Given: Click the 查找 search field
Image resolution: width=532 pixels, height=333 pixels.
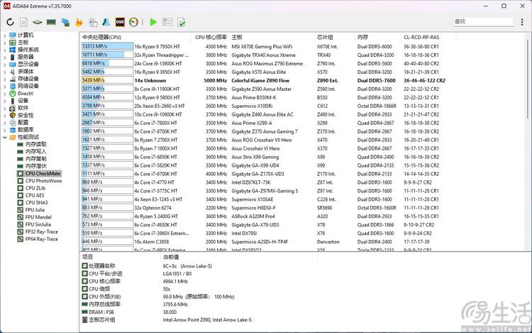Looking at the screenshot, I should [x=484, y=22].
